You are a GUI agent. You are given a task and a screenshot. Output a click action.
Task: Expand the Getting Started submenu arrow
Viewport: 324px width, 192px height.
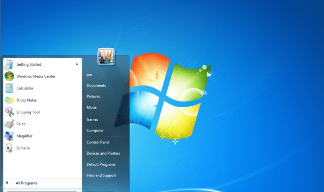[77, 64]
